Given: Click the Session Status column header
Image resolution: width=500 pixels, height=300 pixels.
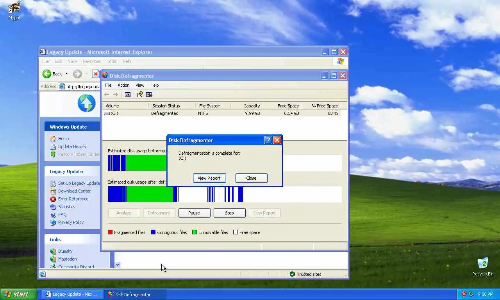Looking at the screenshot, I should click(x=172, y=106).
